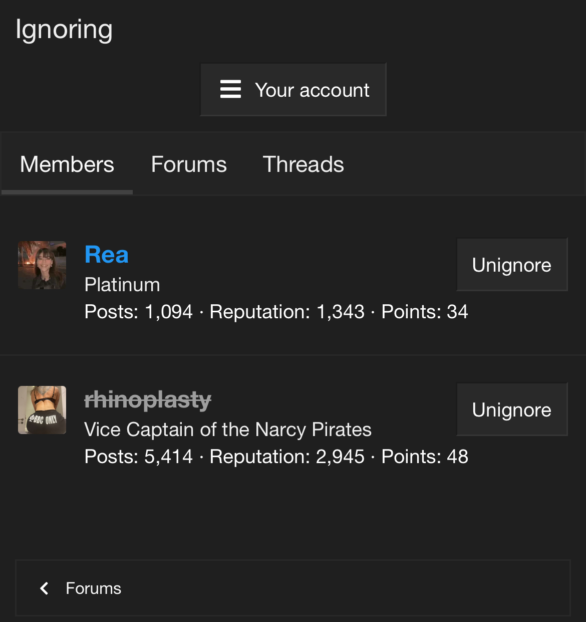The image size is (586, 622).
Task: Click Rea's profile avatar
Action: click(x=42, y=265)
